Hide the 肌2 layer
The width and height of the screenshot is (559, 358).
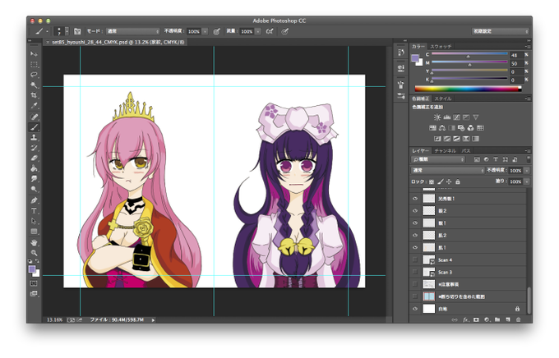(415, 236)
